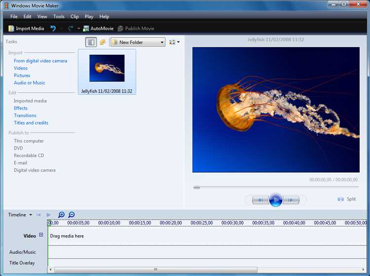
Task: Zoom out on the timeline
Action: (71, 215)
